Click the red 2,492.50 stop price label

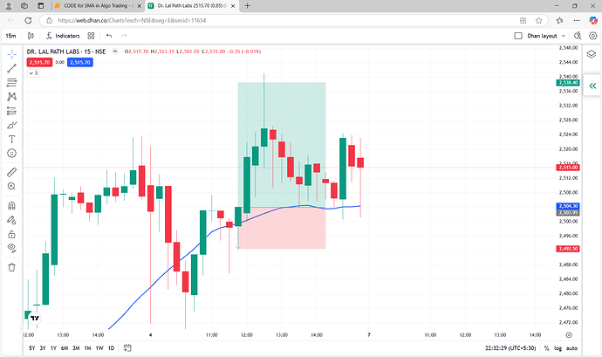tap(567, 249)
